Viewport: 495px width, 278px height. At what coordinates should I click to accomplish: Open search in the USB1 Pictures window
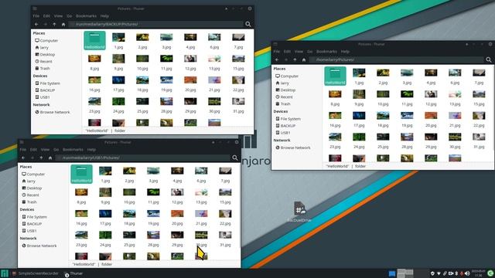point(235,158)
